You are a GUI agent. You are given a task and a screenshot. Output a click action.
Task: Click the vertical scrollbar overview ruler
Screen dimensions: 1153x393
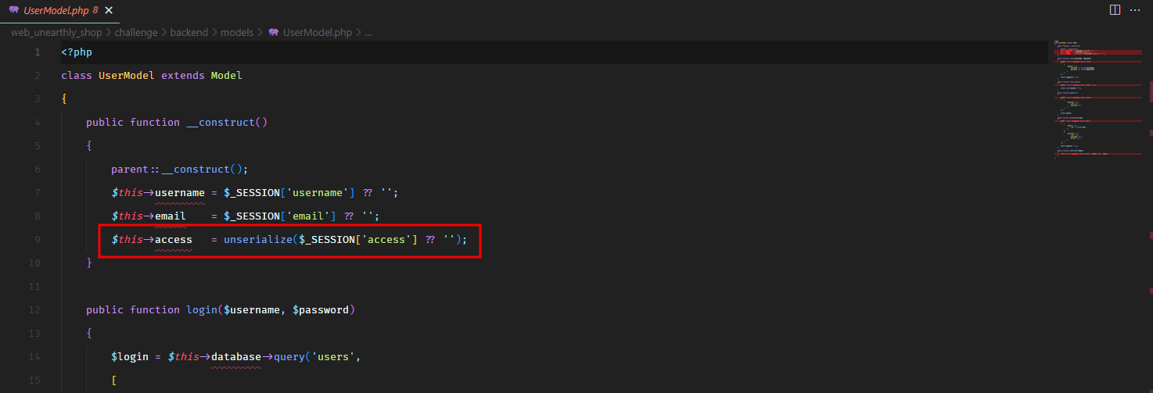[x=1147, y=195]
